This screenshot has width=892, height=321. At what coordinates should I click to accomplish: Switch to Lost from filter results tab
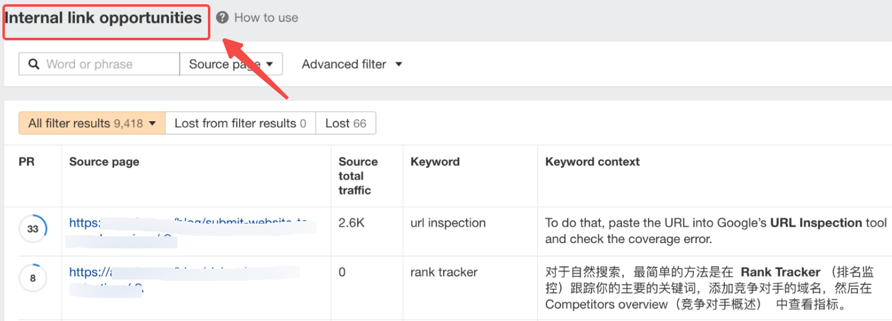tap(240, 123)
